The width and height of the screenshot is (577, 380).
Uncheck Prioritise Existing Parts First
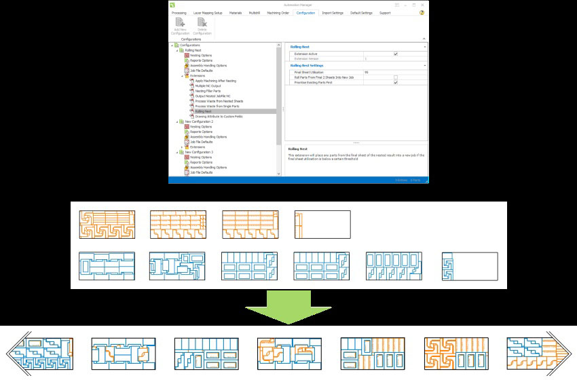tap(396, 83)
